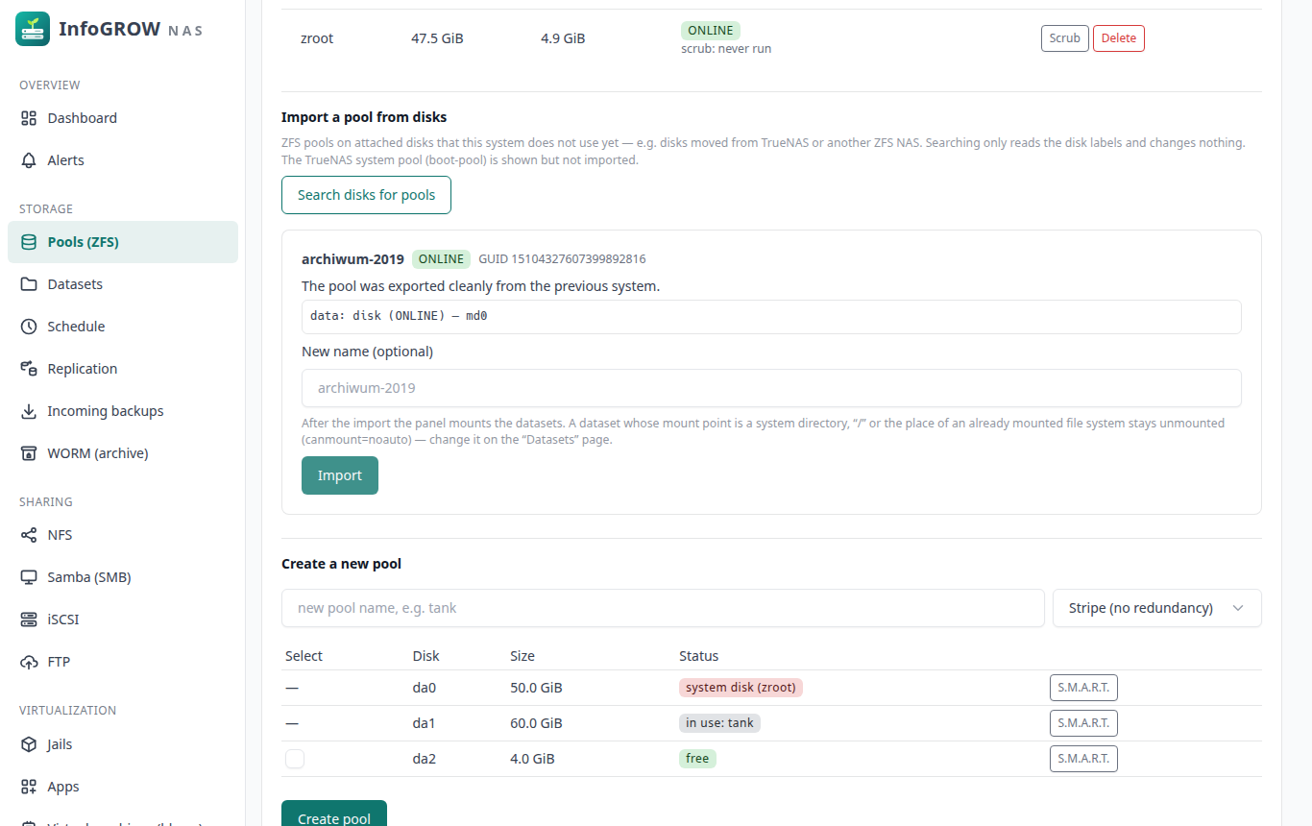Open the Jails virtualization page

pos(123,744)
